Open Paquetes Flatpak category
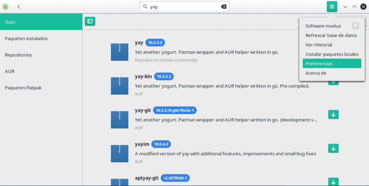This screenshot has height=186, width=369. [41, 88]
